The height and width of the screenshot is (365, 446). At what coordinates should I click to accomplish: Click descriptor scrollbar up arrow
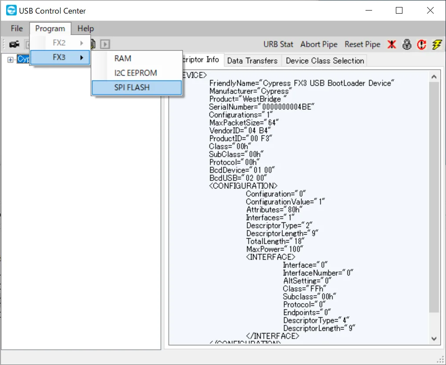434,77
